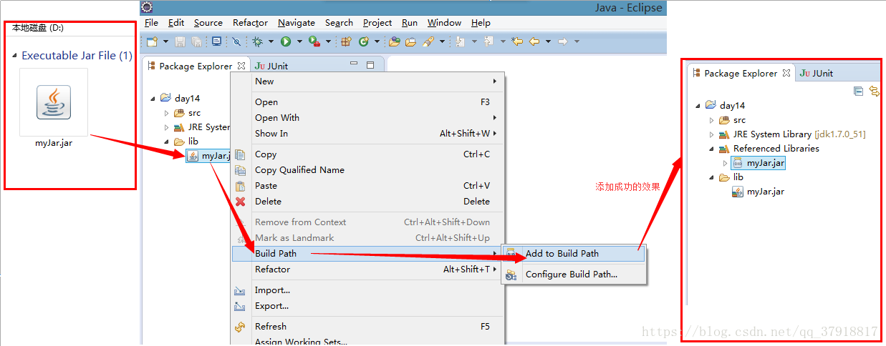Image resolution: width=886 pixels, height=346 pixels.
Task: Click the New Java Class toolbar icon
Action: pos(363,41)
